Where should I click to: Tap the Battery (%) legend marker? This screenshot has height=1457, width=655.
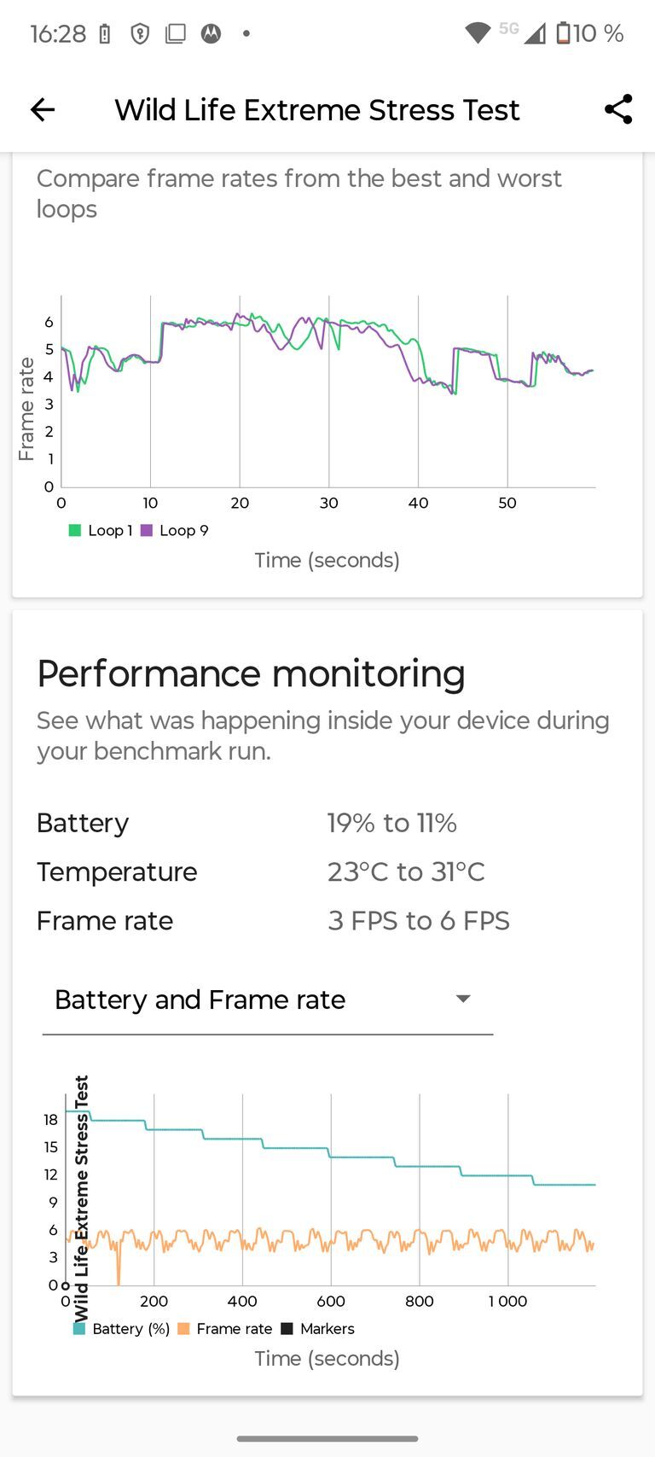click(77, 1328)
